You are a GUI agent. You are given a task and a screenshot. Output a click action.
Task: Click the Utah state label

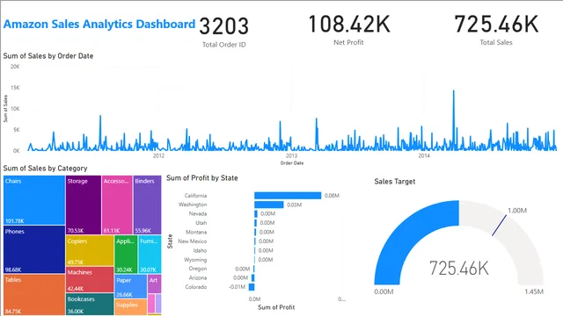(x=201, y=223)
